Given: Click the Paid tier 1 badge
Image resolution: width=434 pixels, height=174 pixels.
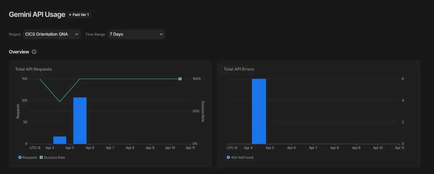Looking at the screenshot, I should pos(79,15).
